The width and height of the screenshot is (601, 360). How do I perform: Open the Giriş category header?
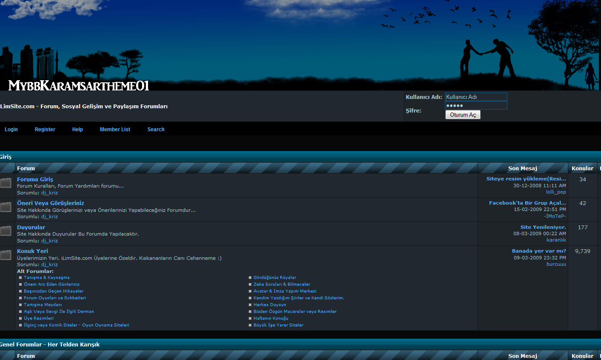point(6,157)
